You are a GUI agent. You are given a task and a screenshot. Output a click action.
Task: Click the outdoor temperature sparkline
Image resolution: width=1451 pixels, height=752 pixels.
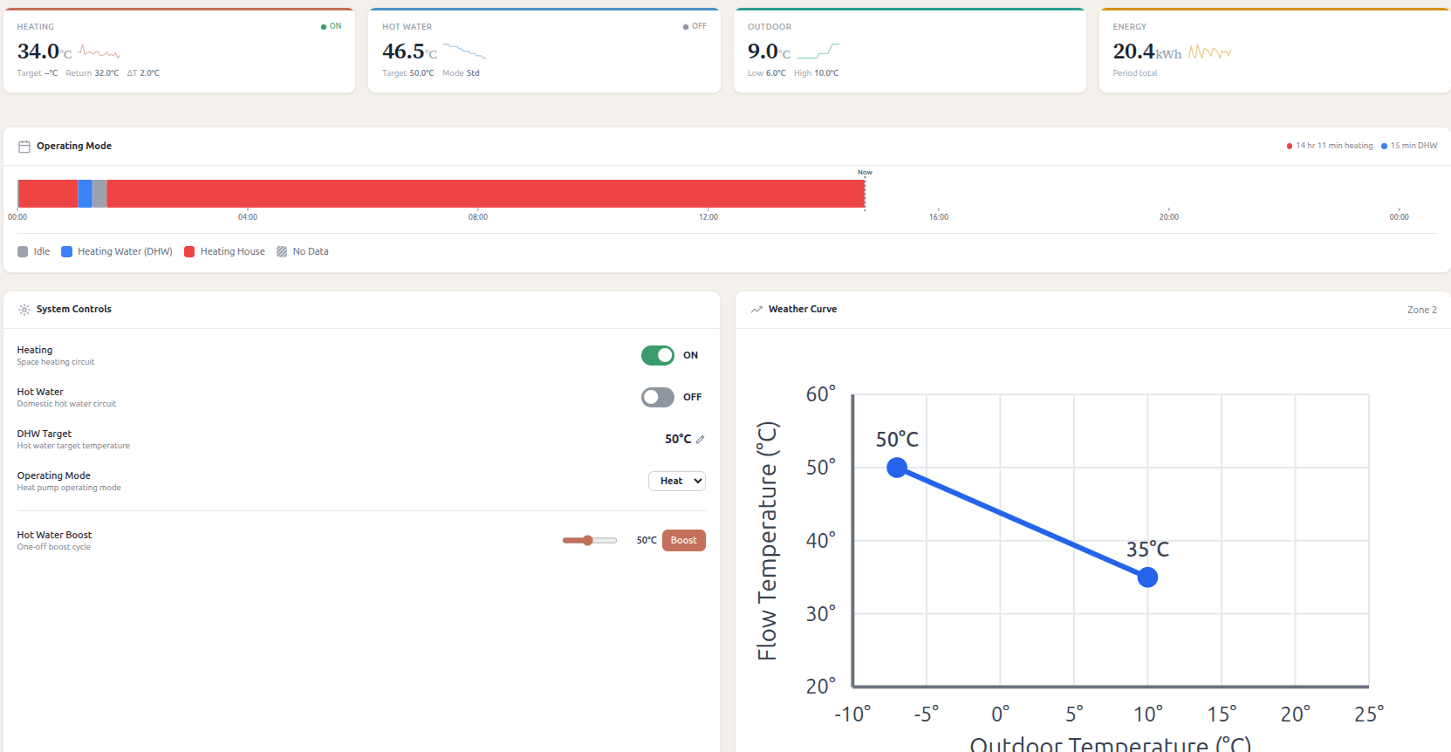[x=818, y=51]
